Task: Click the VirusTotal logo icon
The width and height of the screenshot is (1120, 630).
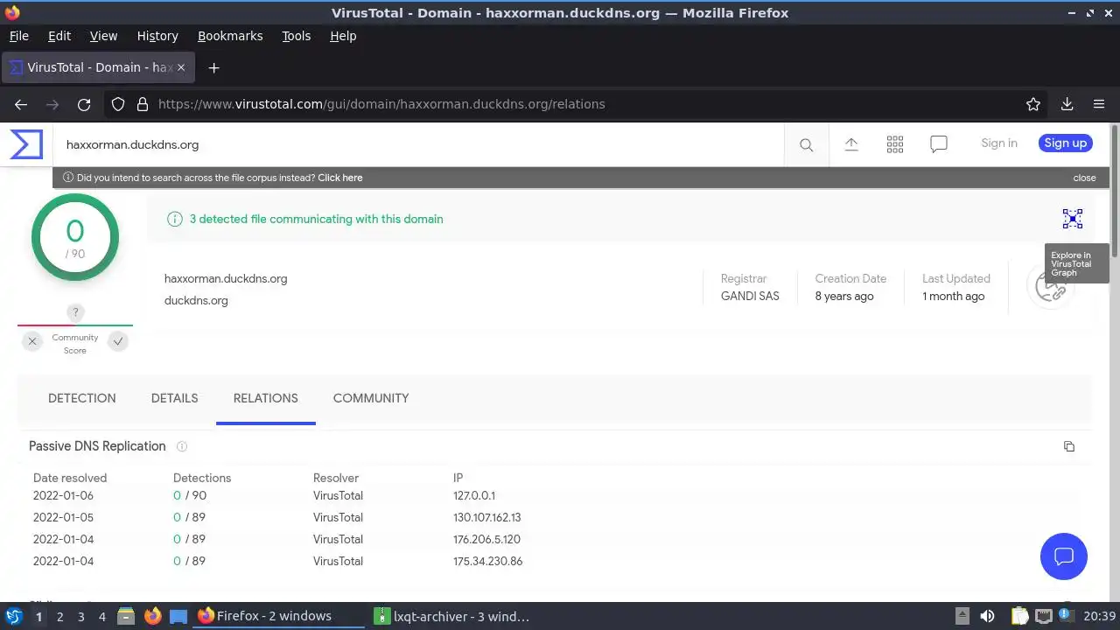Action: (x=26, y=143)
